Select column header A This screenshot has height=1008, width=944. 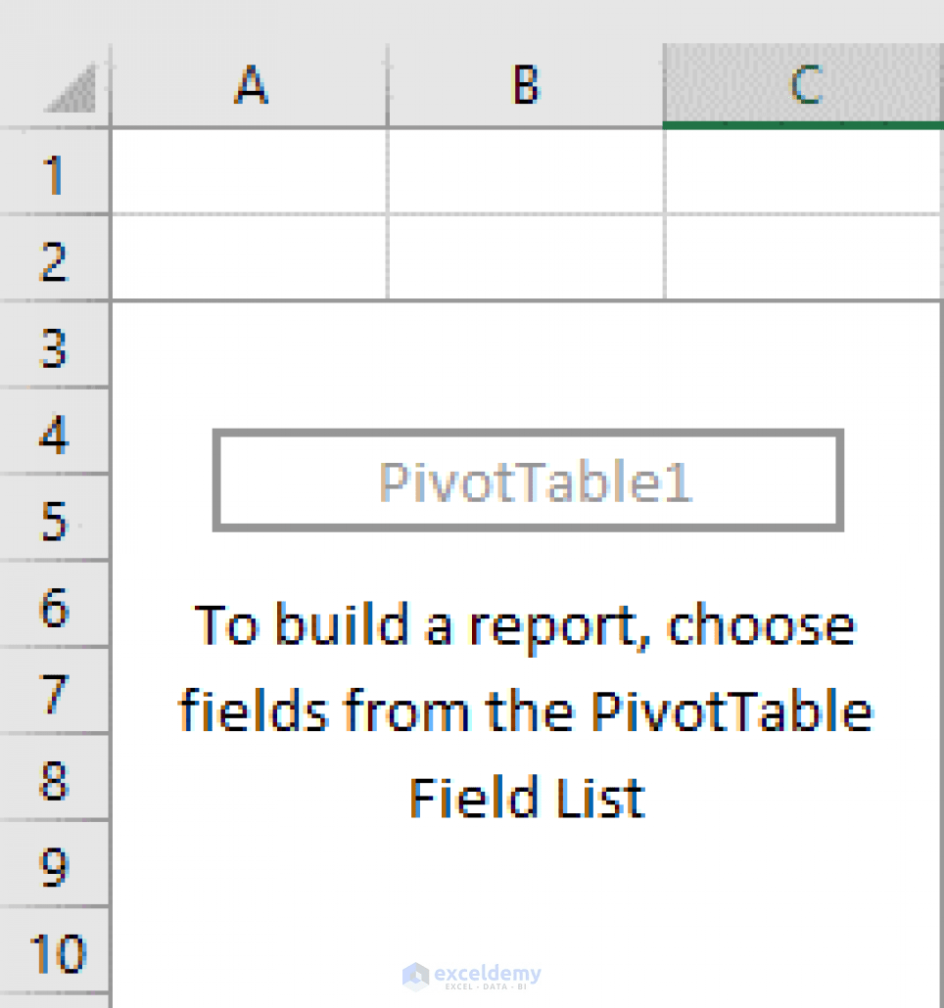[250, 85]
